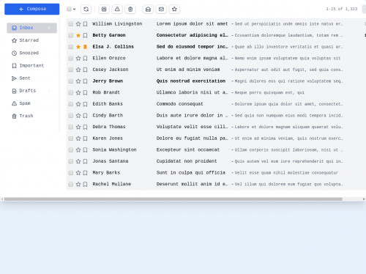Open the select-all dropdown arrow
Image resolution: width=366 pixels, height=274 pixels.
click(75, 9)
